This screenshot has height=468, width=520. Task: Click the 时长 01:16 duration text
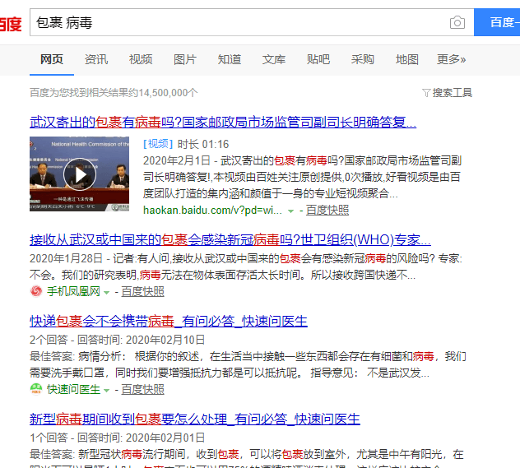[203, 144]
